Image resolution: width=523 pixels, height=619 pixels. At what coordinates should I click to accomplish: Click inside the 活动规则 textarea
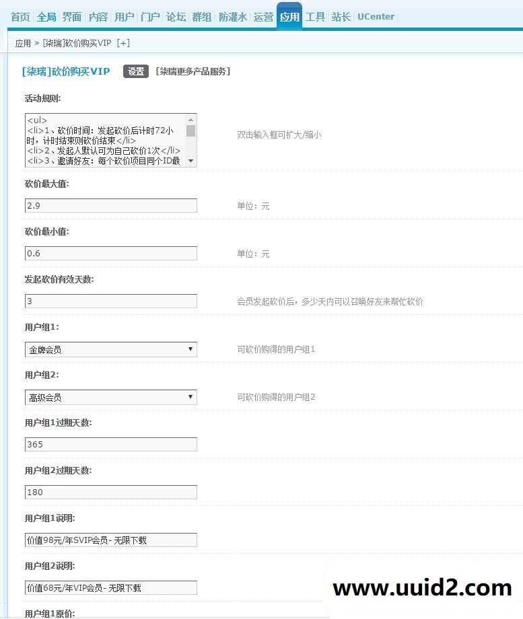[x=104, y=140]
